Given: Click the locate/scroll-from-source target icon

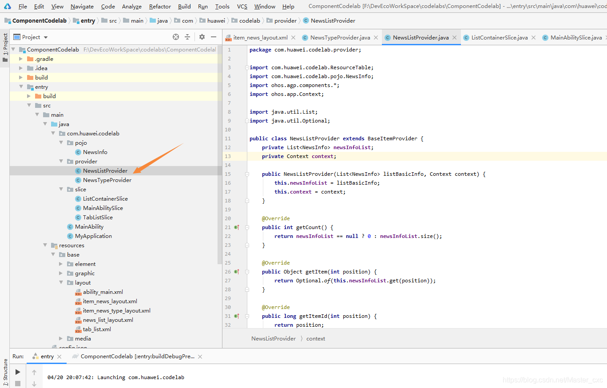Looking at the screenshot, I should click(x=176, y=37).
